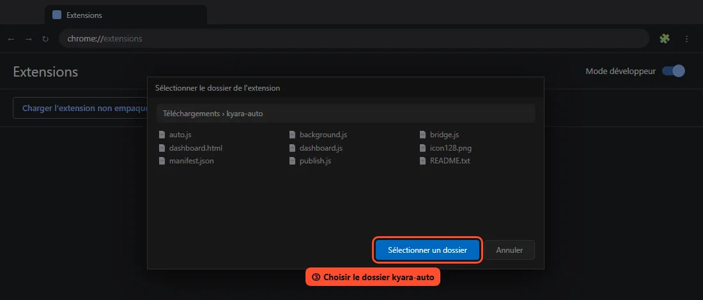Image resolution: width=703 pixels, height=300 pixels.
Task: Select the dashboard.js file name
Action: pos(321,147)
